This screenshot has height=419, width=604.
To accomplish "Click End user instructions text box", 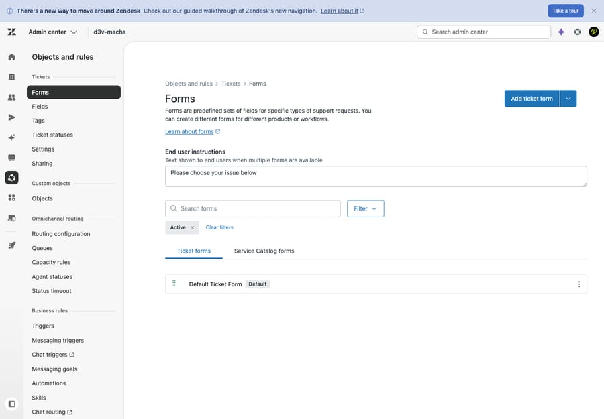I will pos(376,176).
